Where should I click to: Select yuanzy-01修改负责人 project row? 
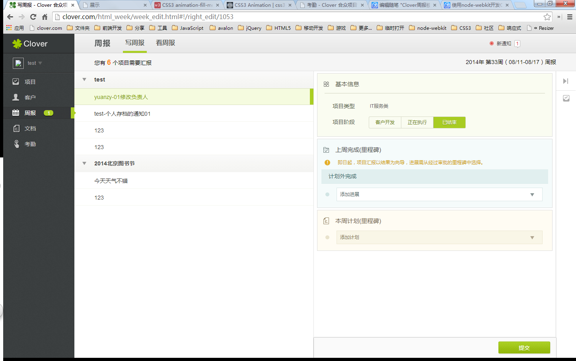point(194,97)
